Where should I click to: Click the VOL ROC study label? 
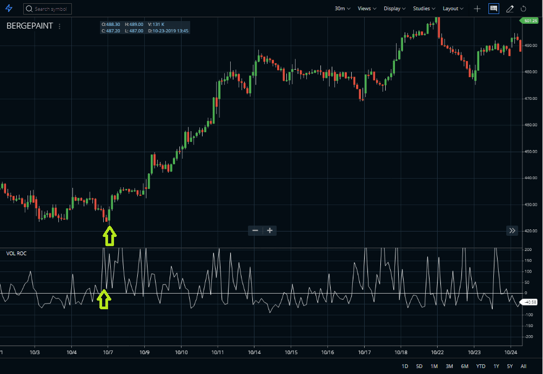click(x=16, y=254)
